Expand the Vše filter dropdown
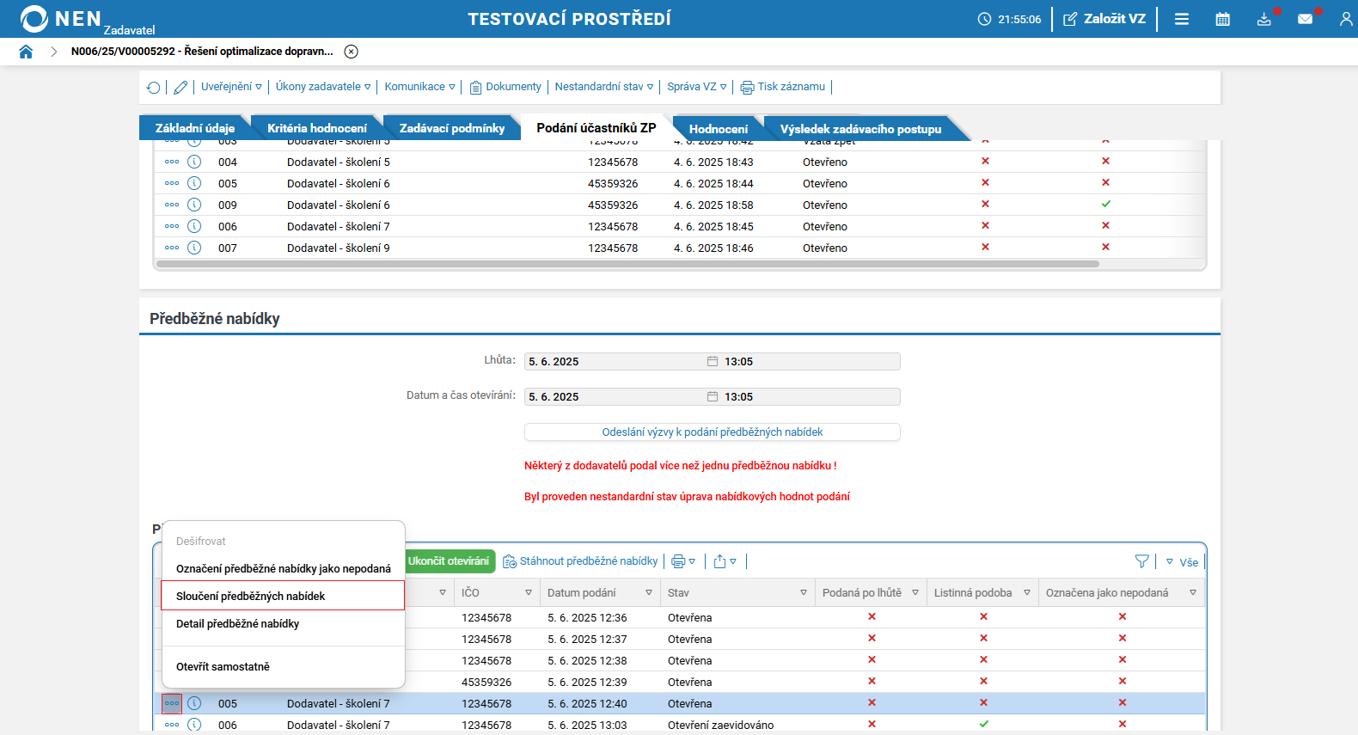This screenshot has width=1358, height=735. tap(1182, 562)
